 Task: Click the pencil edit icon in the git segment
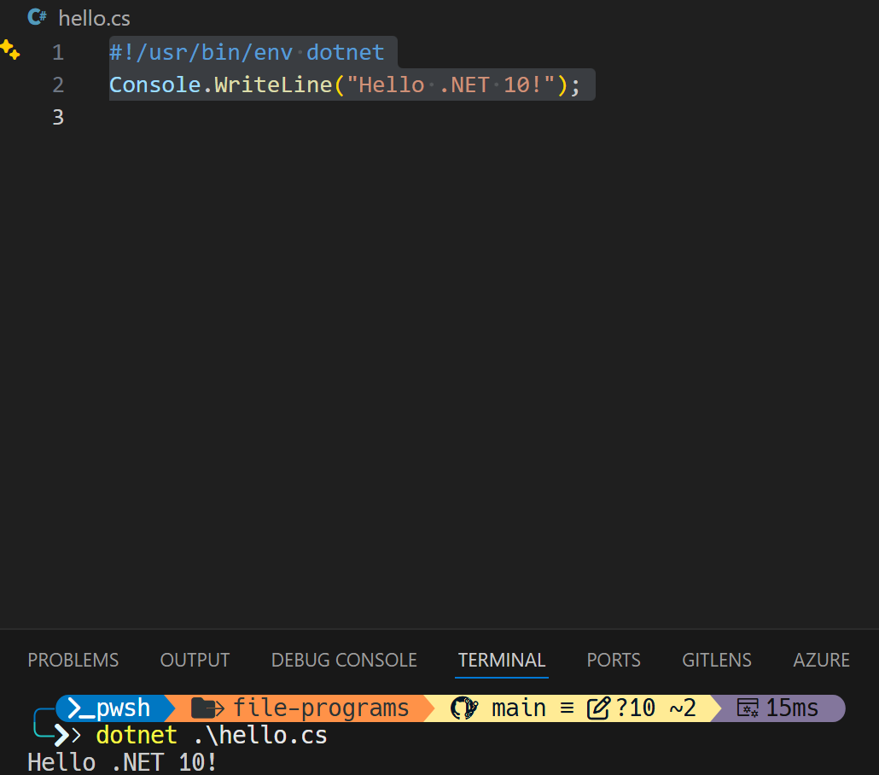coord(597,707)
